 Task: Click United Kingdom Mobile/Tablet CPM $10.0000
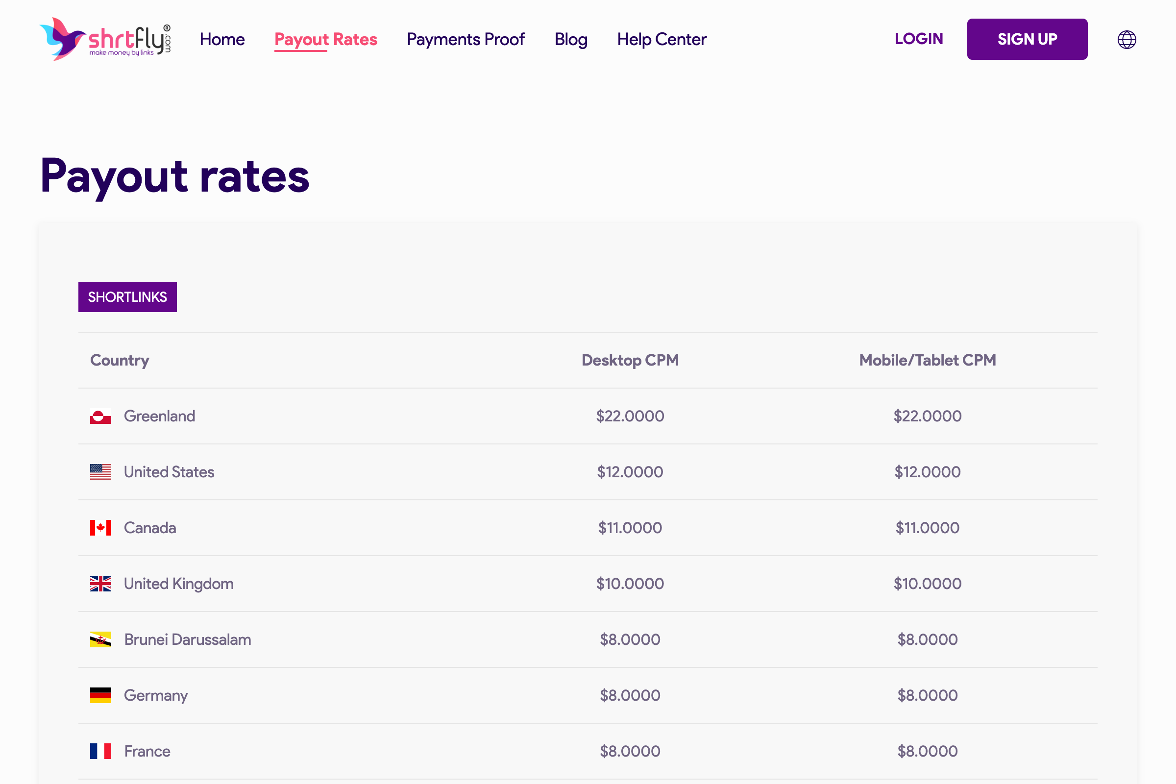pos(928,584)
